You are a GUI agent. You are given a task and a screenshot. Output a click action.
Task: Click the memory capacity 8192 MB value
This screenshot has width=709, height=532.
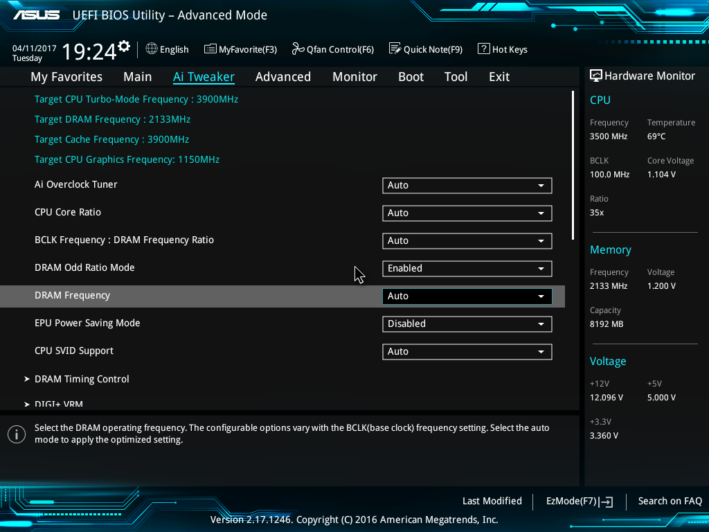pos(607,324)
